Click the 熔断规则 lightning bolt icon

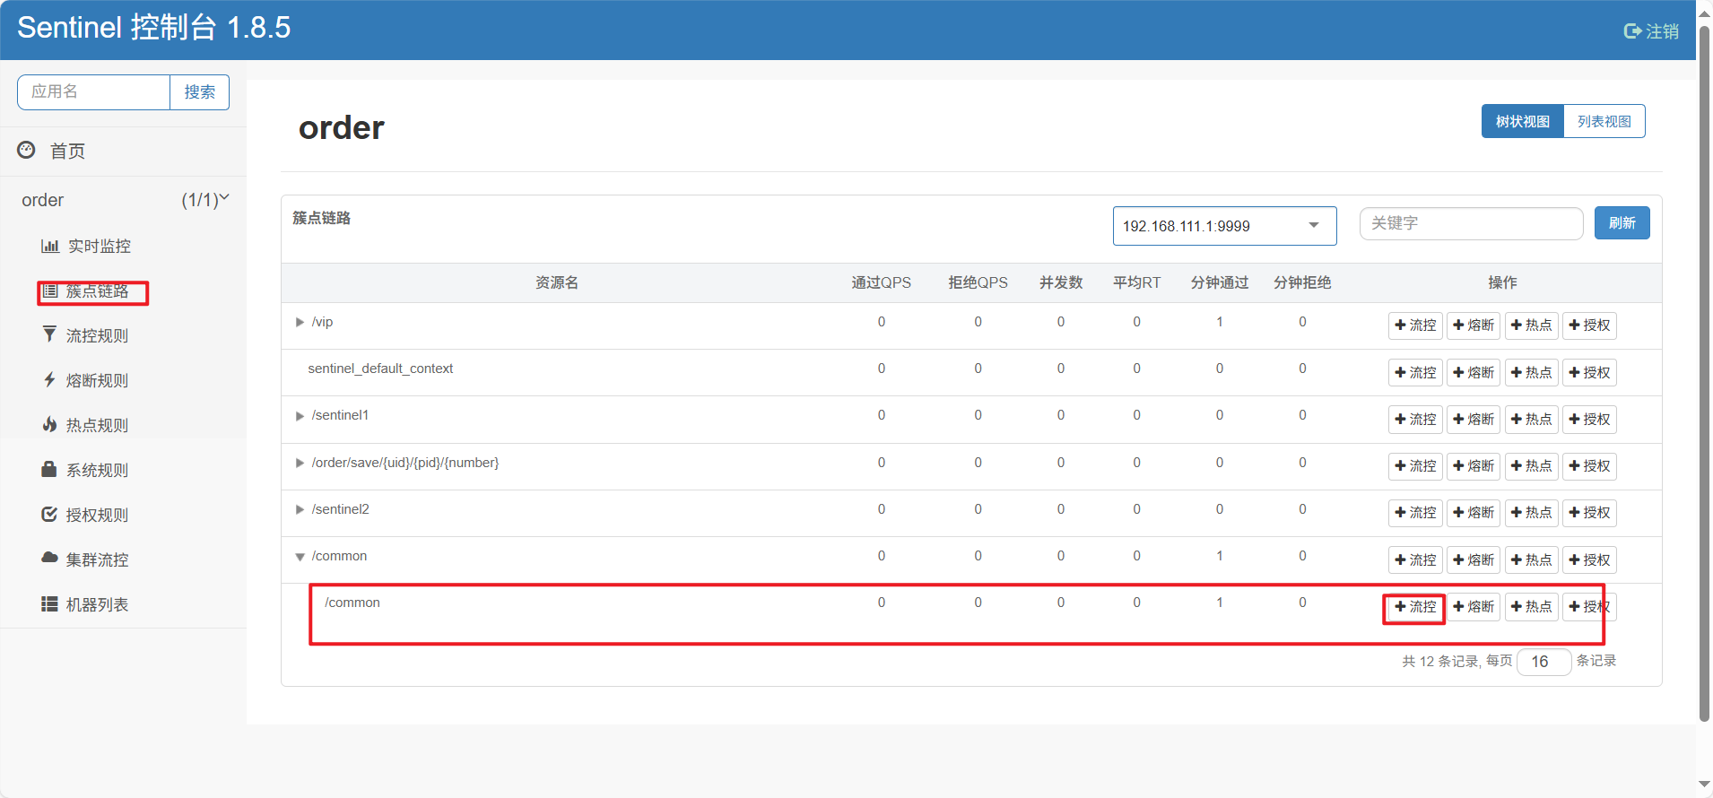[x=49, y=379]
